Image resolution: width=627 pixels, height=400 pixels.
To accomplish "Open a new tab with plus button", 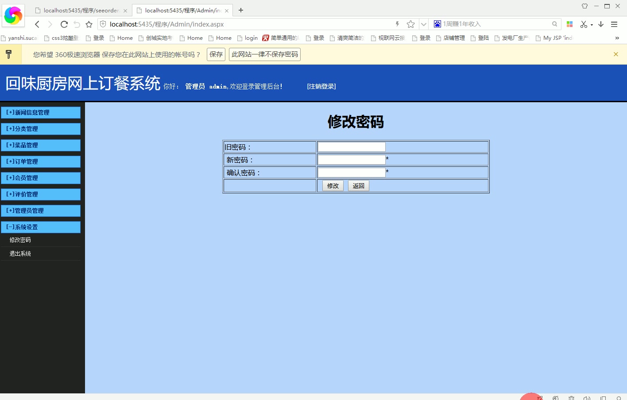I will click(x=241, y=10).
